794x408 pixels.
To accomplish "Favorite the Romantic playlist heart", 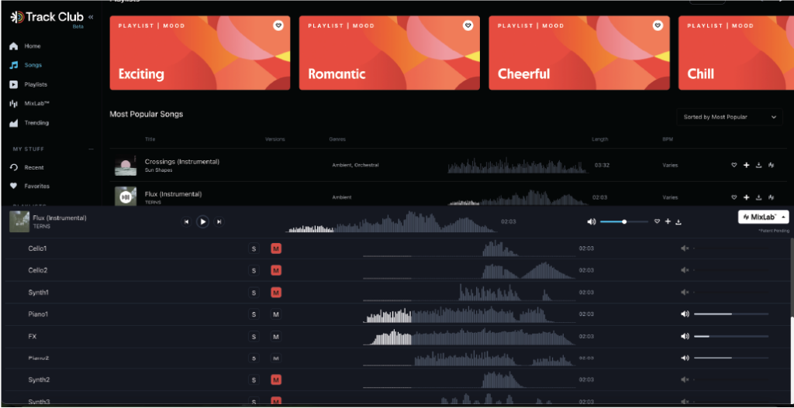I will 468,26.
